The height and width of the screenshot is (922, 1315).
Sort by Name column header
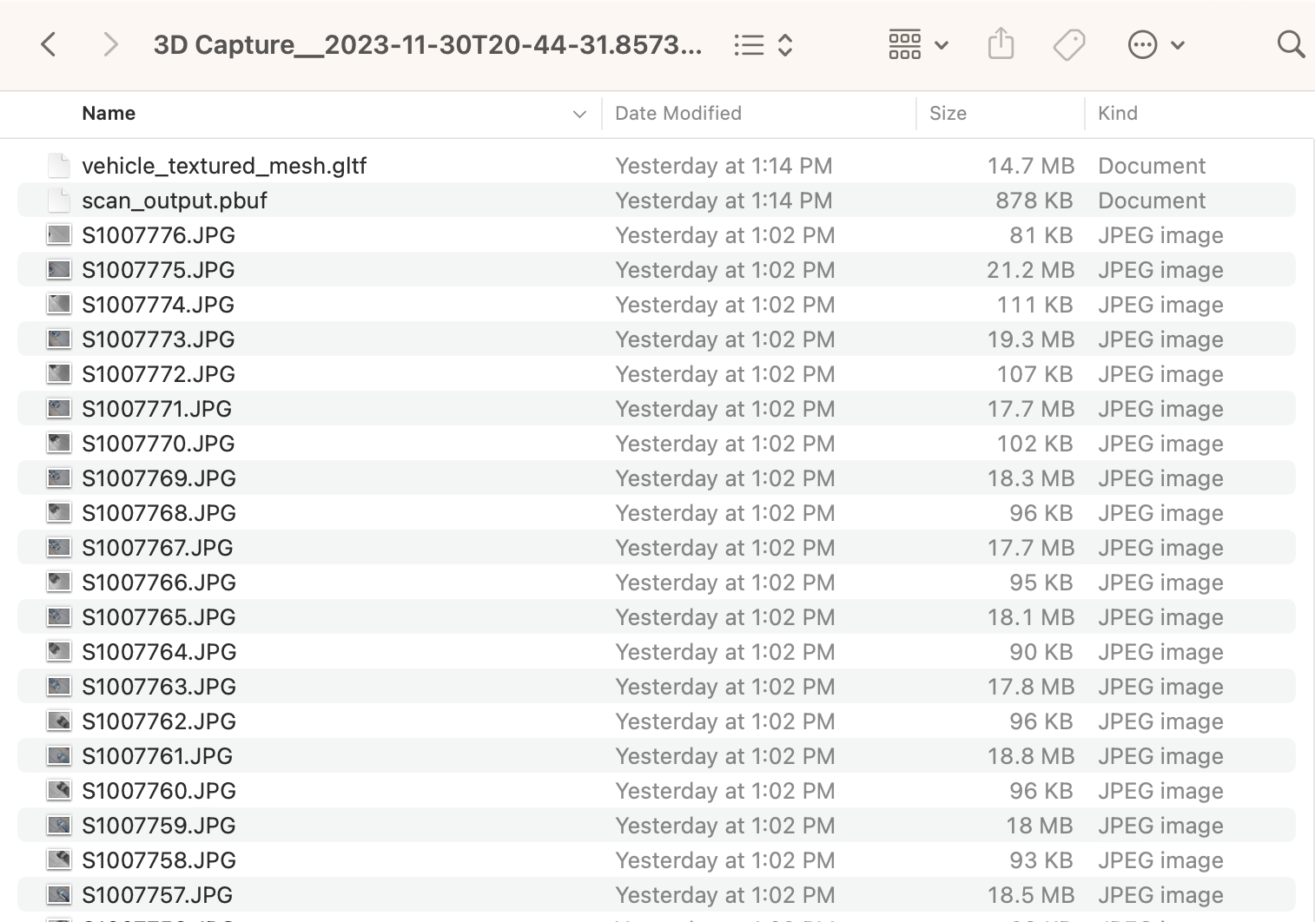click(109, 114)
